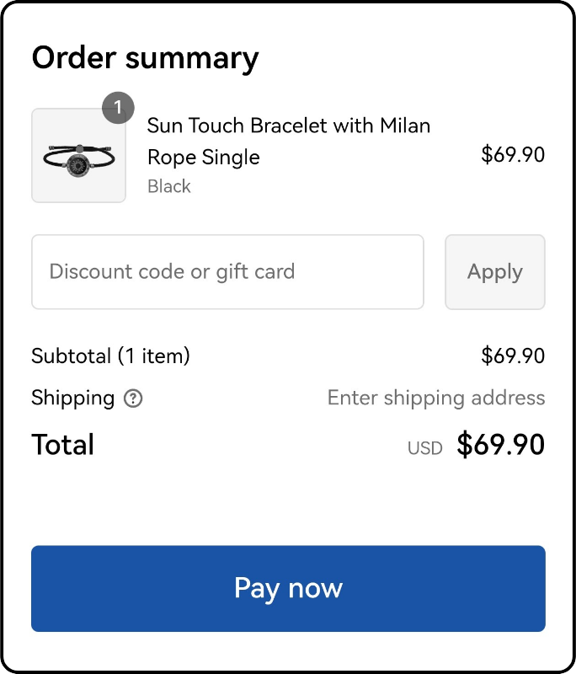Screen dimensions: 576x674
Task: Click the Apply button label text
Action: 495,272
